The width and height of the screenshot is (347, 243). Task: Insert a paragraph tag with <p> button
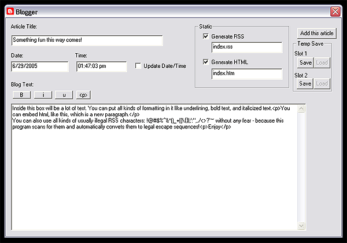84,94
